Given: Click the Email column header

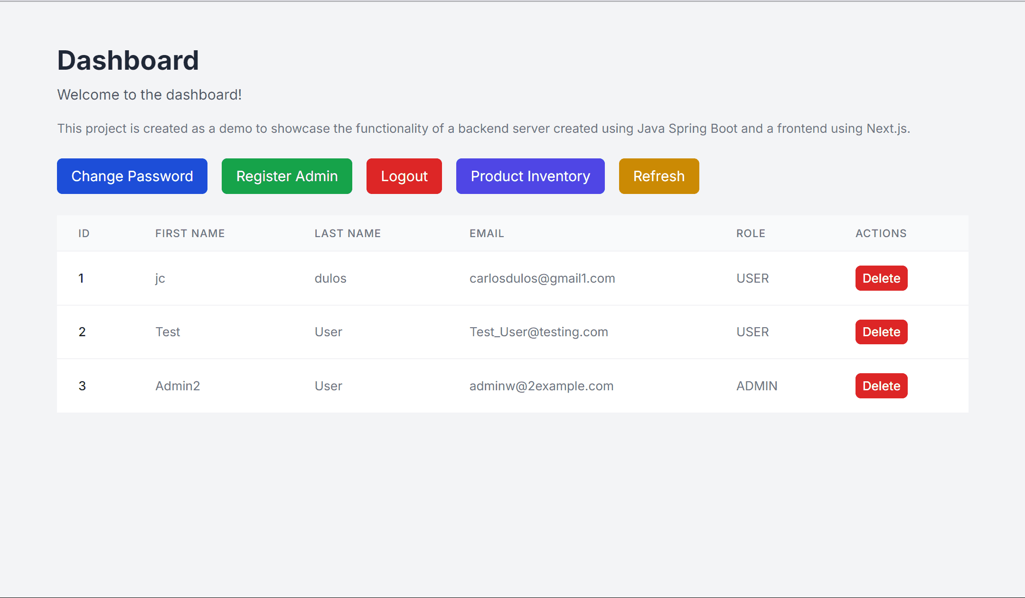Looking at the screenshot, I should click(x=487, y=233).
